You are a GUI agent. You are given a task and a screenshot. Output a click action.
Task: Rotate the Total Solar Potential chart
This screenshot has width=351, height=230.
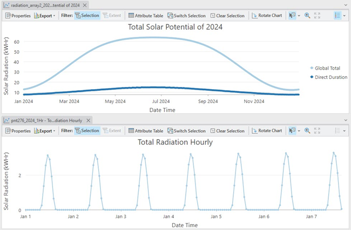[267, 16]
